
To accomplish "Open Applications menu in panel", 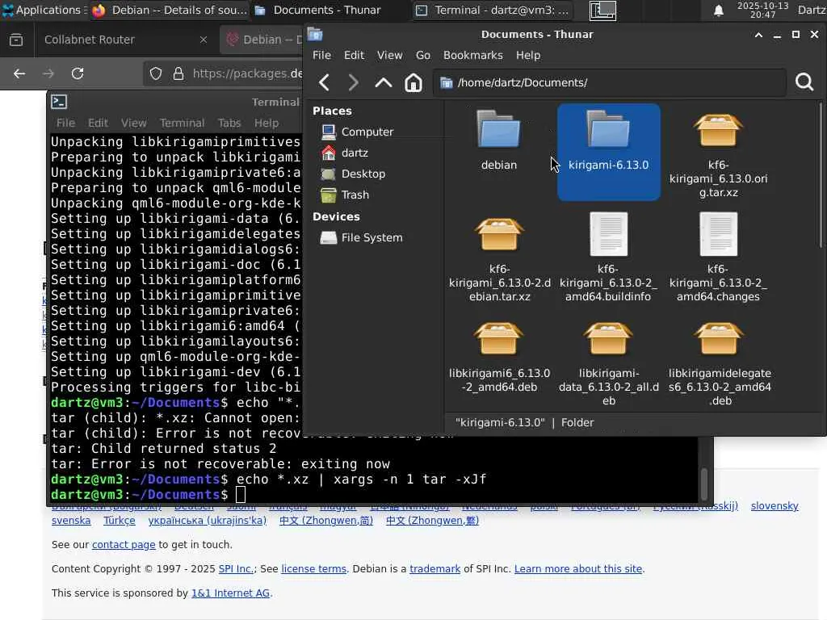I will click(43, 10).
